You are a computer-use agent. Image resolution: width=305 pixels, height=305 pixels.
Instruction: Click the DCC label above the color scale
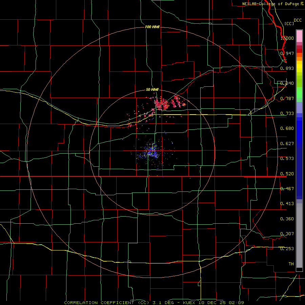pos(298,20)
